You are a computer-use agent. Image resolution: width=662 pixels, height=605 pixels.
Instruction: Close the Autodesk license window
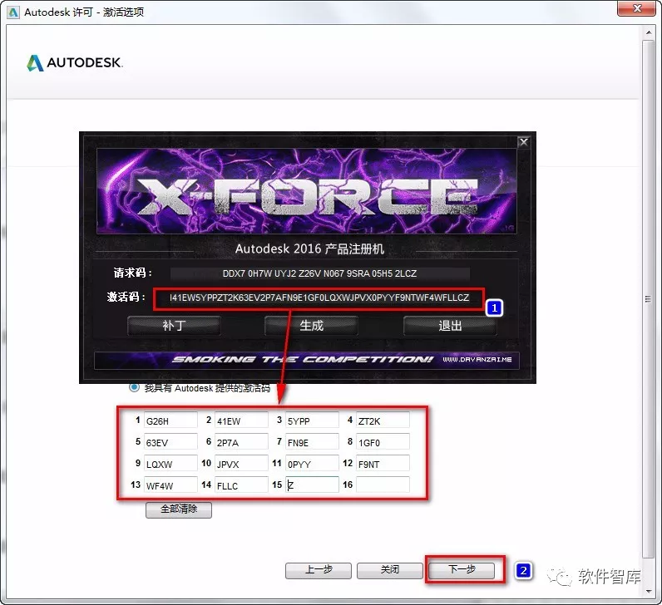637,8
